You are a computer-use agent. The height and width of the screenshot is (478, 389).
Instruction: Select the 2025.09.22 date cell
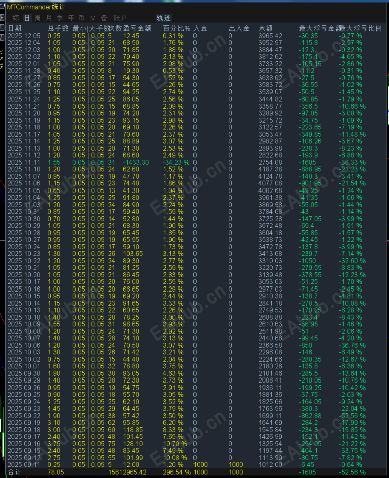coord(24,416)
